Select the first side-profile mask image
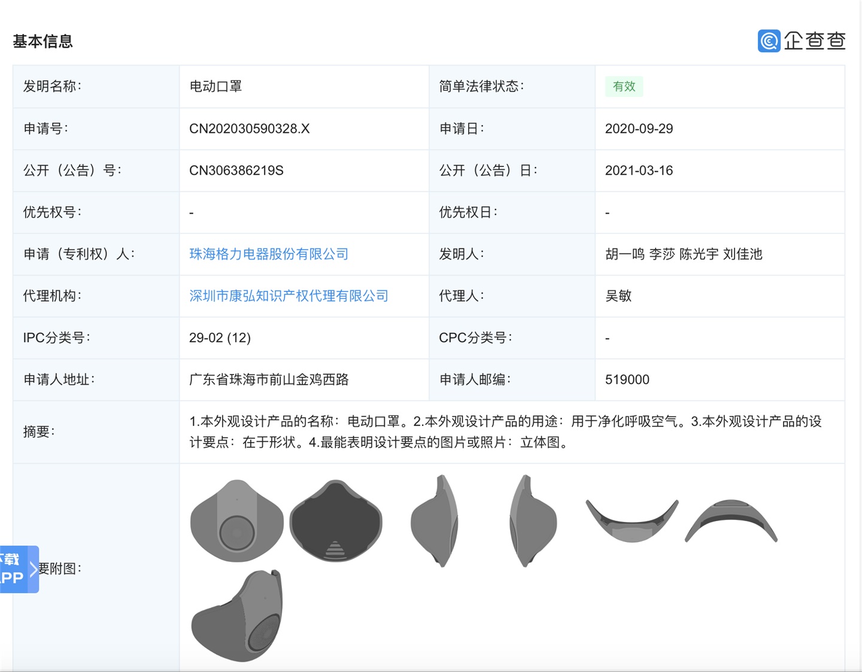 [x=435, y=521]
